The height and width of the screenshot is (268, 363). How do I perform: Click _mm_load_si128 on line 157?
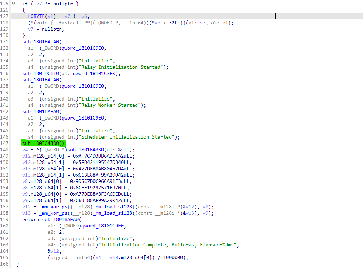[112, 207]
